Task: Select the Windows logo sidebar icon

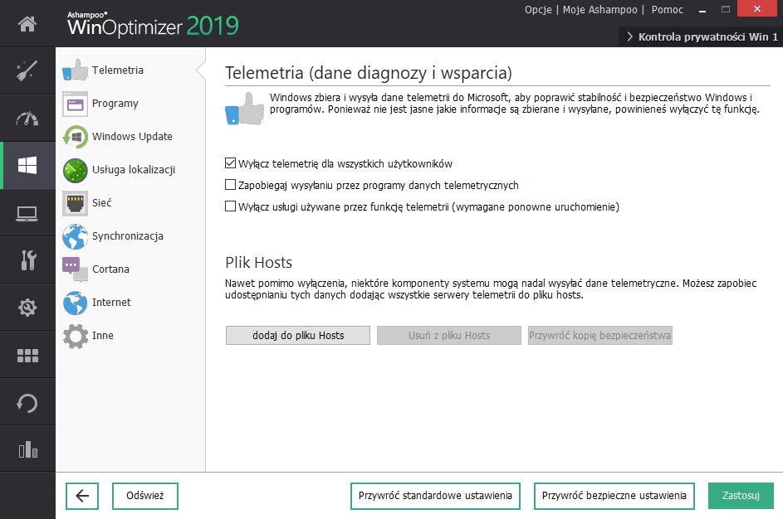Action: click(x=27, y=165)
